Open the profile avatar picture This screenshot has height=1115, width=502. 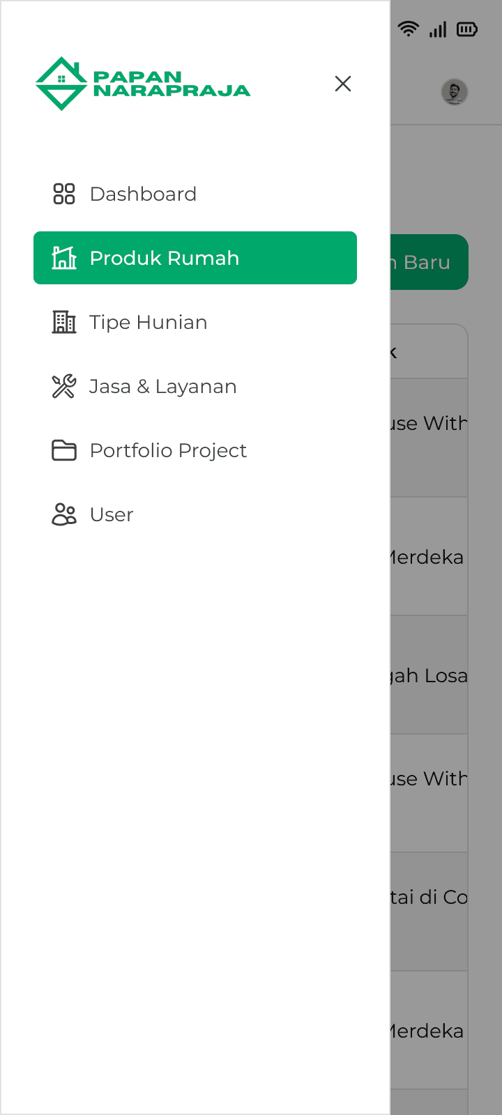[454, 91]
